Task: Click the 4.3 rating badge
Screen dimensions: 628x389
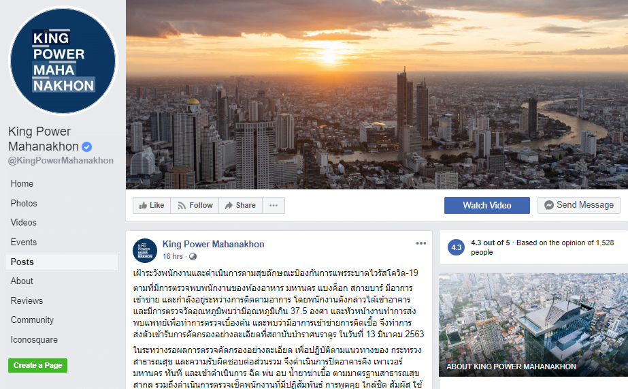Action: coord(456,247)
